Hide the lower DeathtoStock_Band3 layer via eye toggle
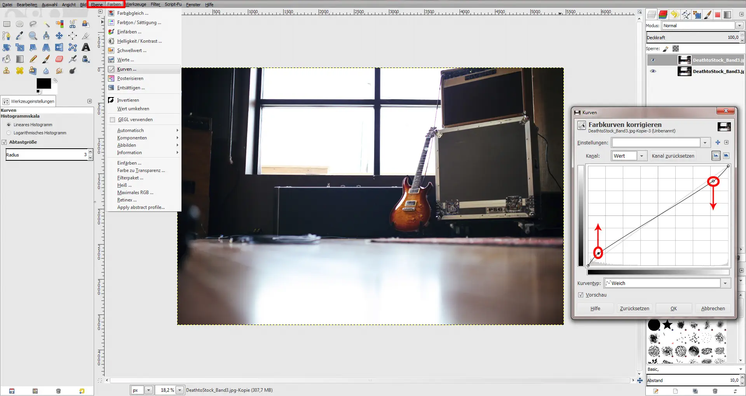This screenshot has height=396, width=746. pos(654,71)
